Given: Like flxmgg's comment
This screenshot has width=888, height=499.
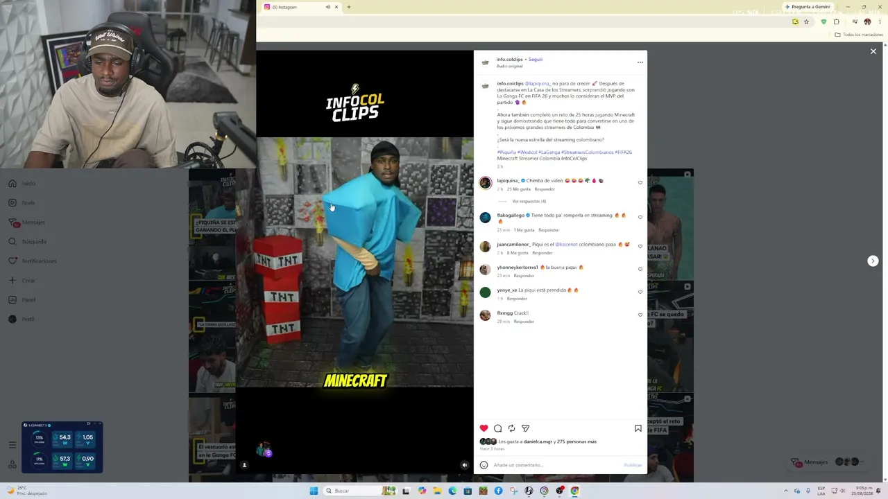Looking at the screenshot, I should (640, 315).
